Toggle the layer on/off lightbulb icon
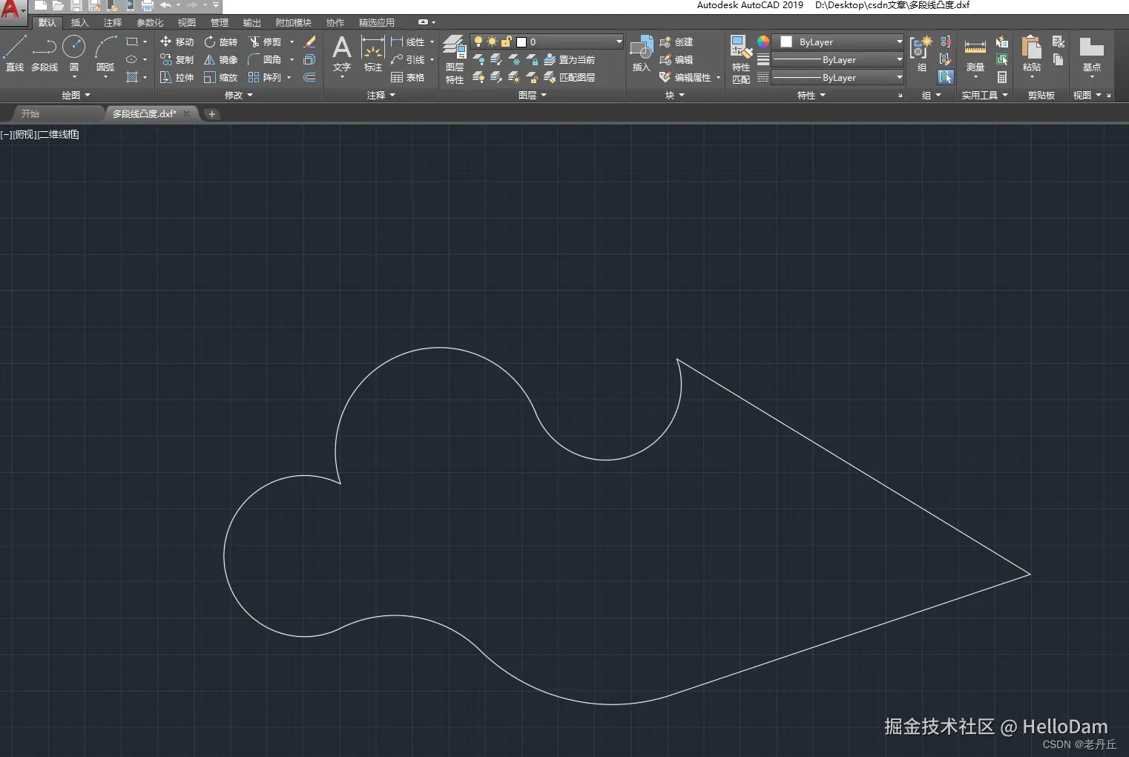Screen dimensions: 1129x757 coord(478,42)
